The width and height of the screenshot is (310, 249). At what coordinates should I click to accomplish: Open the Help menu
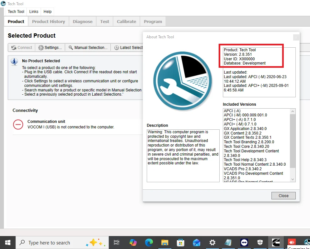(47, 12)
